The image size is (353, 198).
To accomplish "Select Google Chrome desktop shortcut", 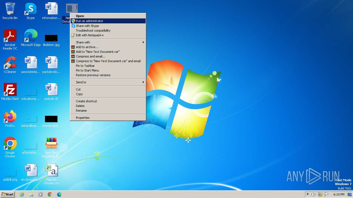I will coord(10,147).
